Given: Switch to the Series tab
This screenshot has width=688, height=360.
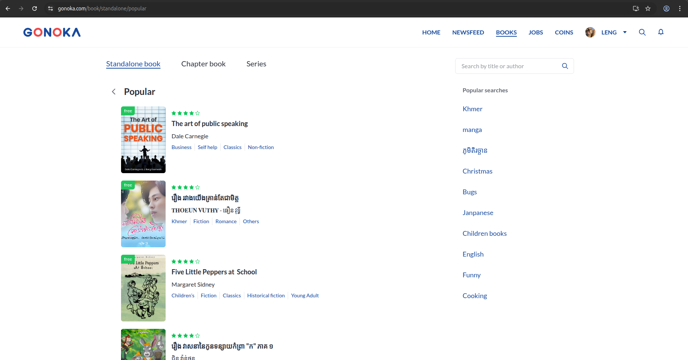Looking at the screenshot, I should [256, 64].
